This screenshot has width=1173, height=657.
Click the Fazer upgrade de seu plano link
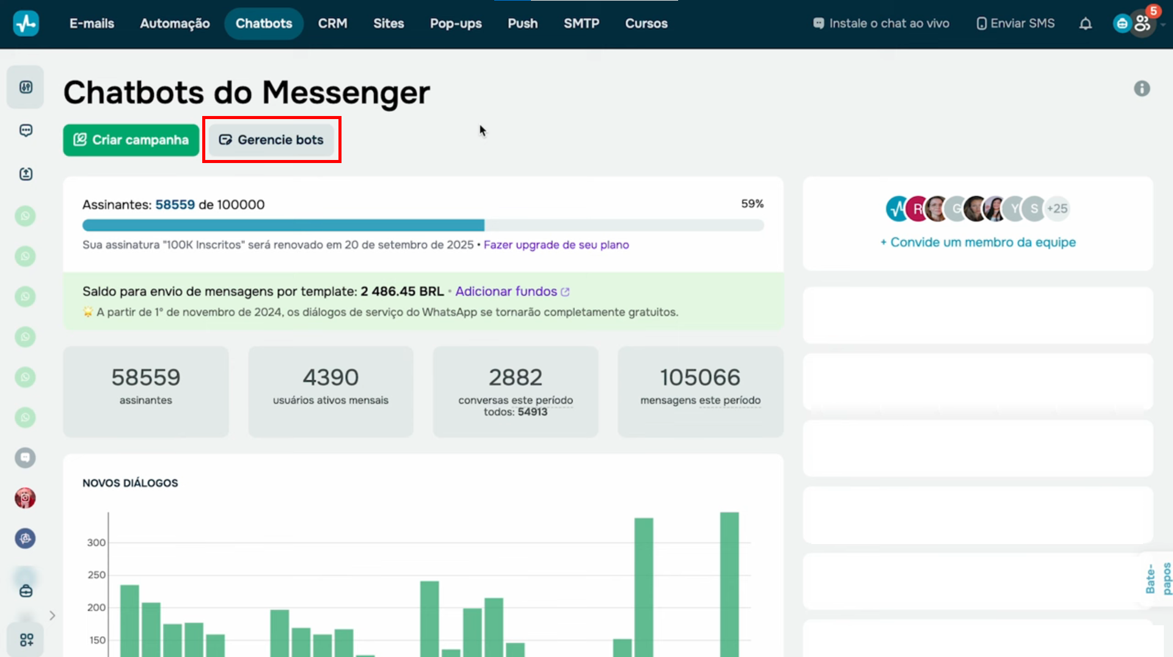[556, 244]
